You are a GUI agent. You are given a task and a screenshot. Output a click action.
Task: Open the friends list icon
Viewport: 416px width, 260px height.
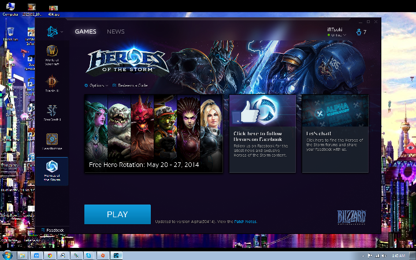coord(359,32)
